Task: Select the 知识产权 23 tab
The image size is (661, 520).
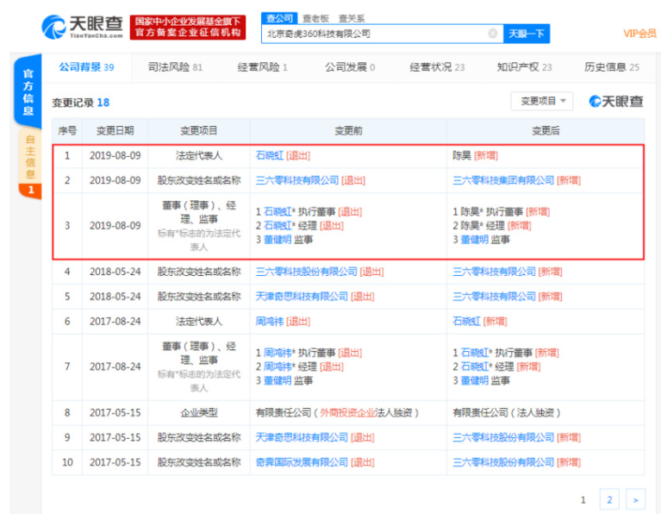Action: [x=524, y=67]
